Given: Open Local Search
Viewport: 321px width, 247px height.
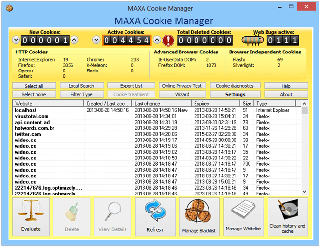Looking at the screenshot, I should [x=82, y=86].
